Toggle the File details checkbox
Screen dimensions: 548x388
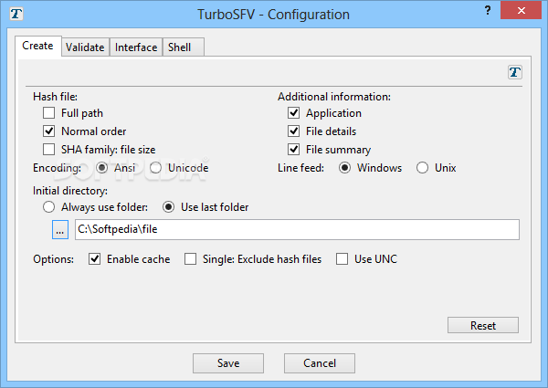point(294,131)
